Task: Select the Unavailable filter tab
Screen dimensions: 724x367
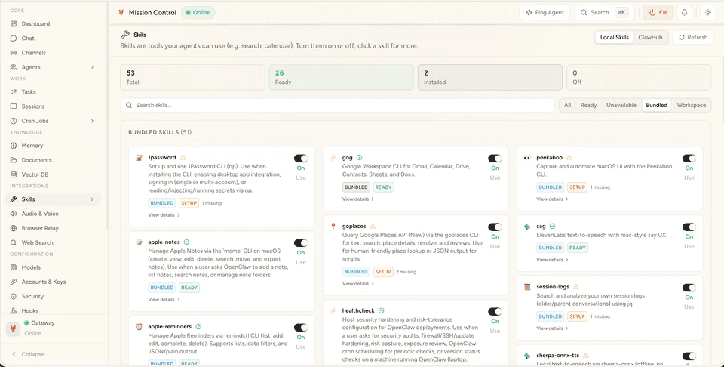Action: [x=621, y=106]
